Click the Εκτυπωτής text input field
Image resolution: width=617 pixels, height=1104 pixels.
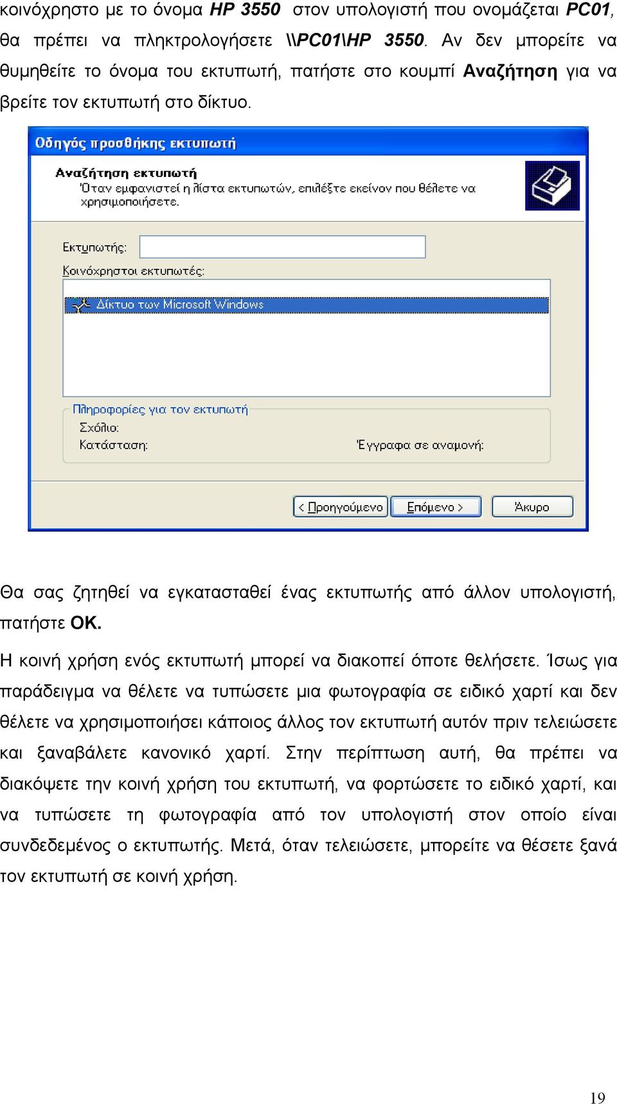[282, 247]
